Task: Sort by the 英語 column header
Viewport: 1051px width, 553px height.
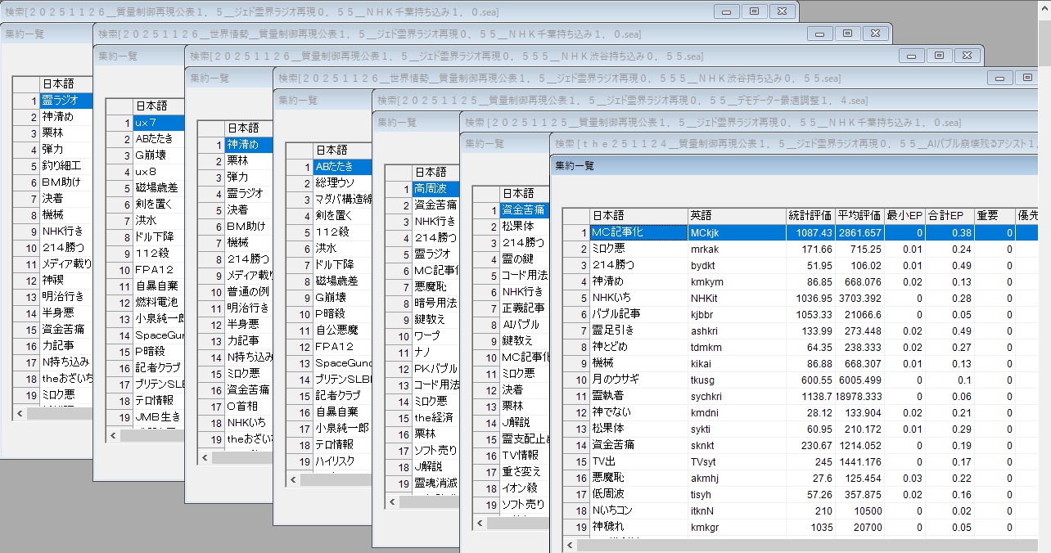Action: [x=736, y=216]
